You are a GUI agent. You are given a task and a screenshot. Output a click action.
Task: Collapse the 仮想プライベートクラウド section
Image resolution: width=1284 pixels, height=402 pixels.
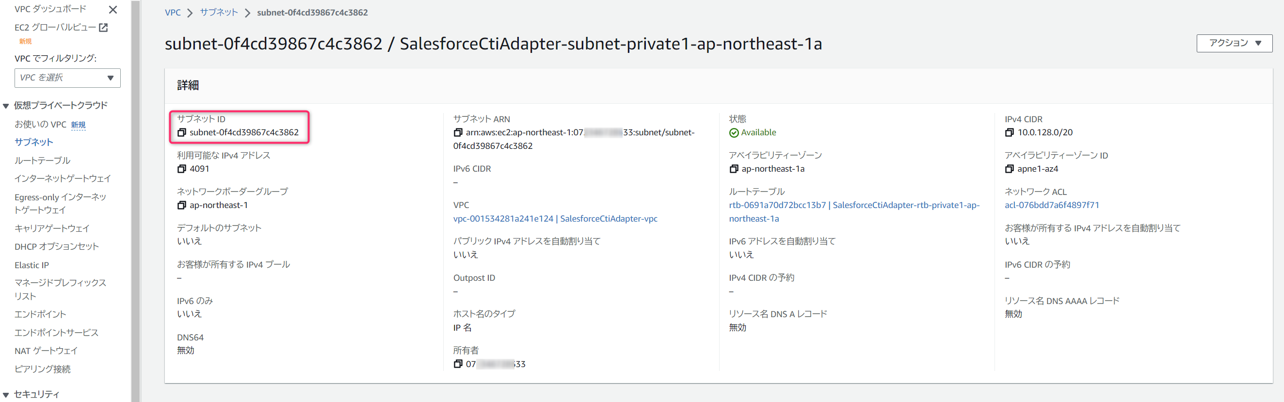[x=6, y=106]
